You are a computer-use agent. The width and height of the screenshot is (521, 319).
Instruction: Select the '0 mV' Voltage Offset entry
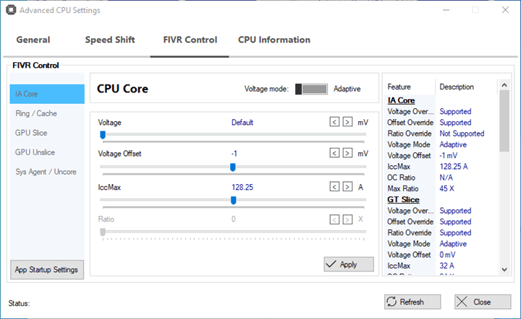pos(447,255)
